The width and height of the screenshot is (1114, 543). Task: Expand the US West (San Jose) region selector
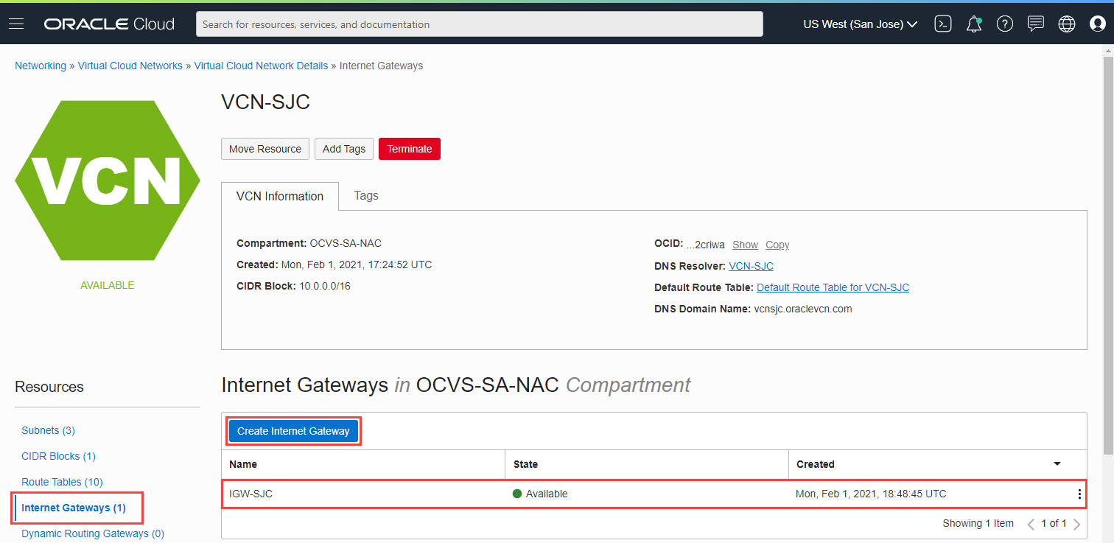coord(860,24)
